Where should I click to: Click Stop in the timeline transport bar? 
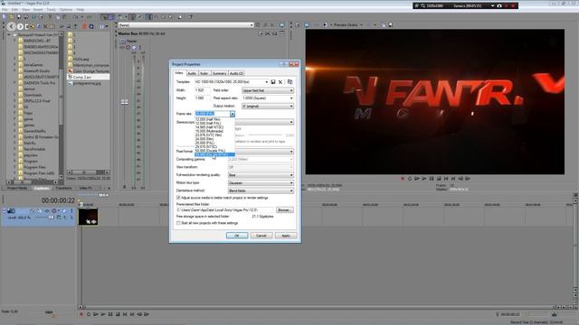click(x=118, y=314)
